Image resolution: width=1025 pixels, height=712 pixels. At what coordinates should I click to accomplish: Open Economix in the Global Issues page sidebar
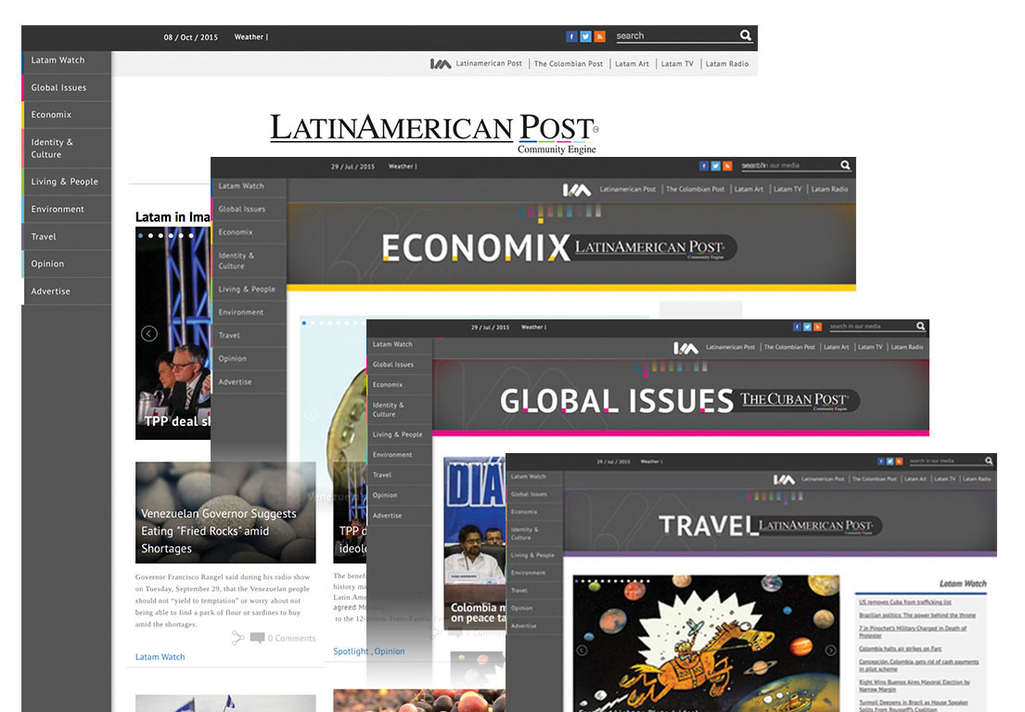click(x=400, y=385)
